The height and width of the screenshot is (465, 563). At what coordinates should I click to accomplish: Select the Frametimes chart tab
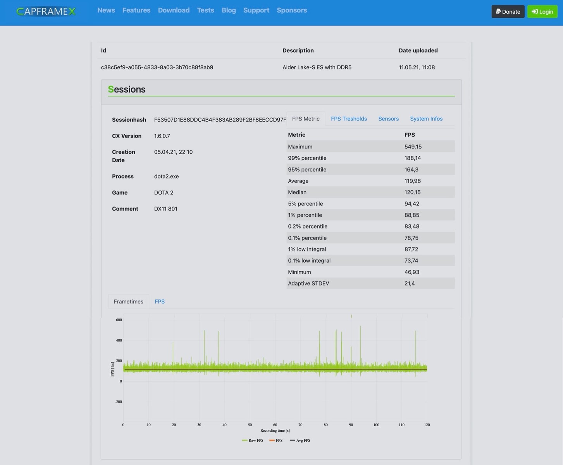tap(128, 301)
